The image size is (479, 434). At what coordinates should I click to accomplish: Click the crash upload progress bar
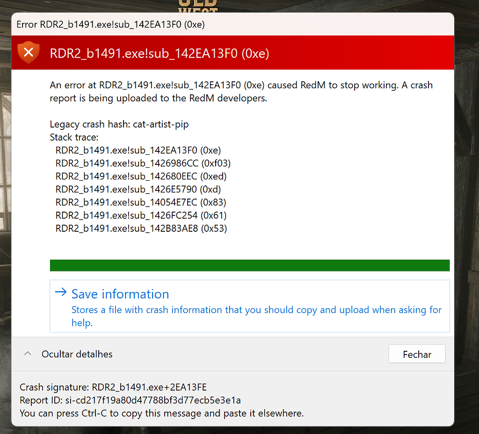coord(249,265)
